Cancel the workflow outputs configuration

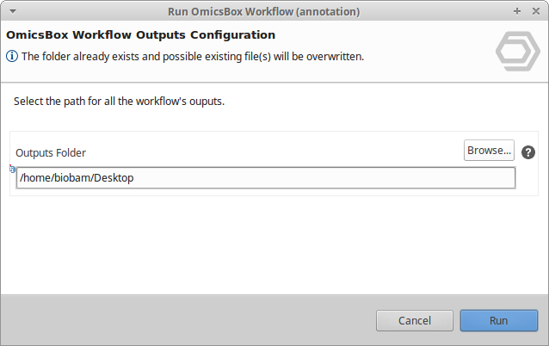(415, 320)
